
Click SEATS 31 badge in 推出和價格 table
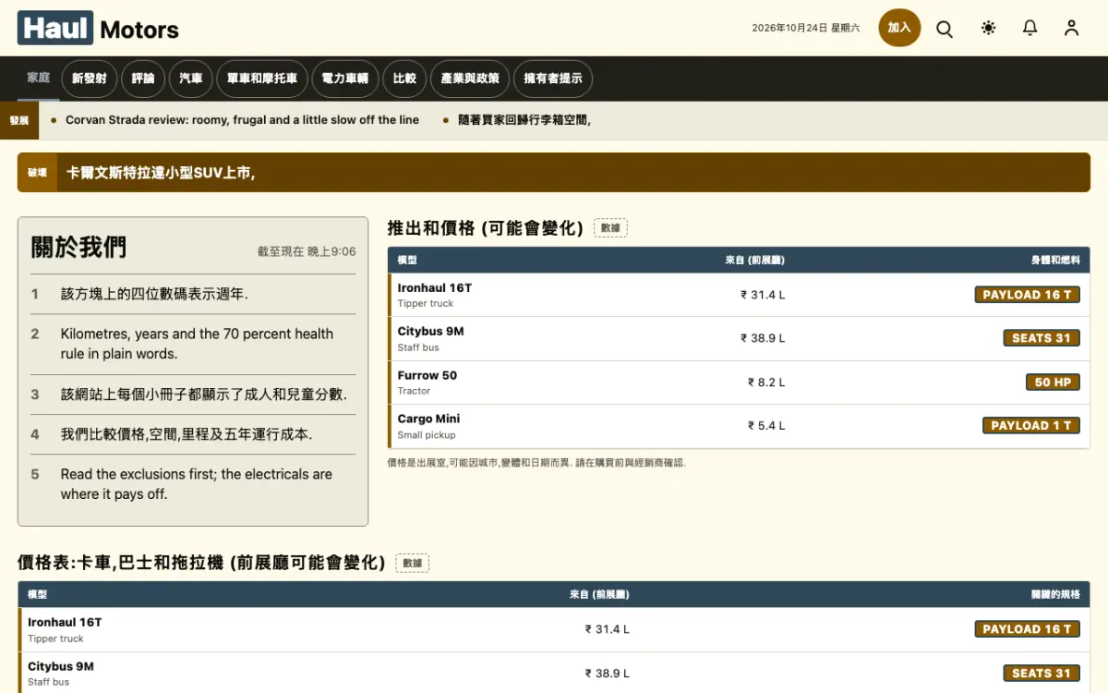1042,338
